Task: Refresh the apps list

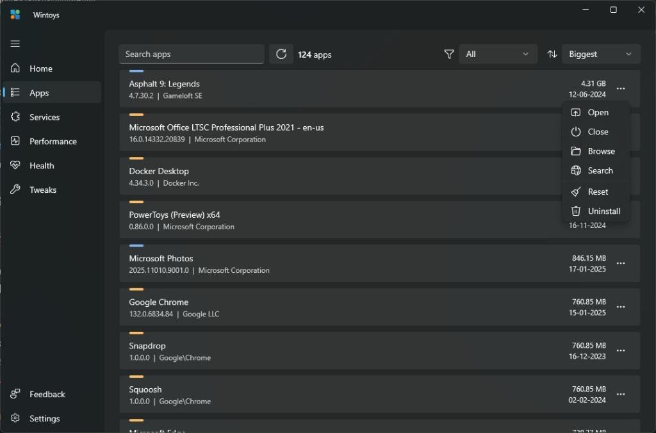Action: tap(281, 54)
